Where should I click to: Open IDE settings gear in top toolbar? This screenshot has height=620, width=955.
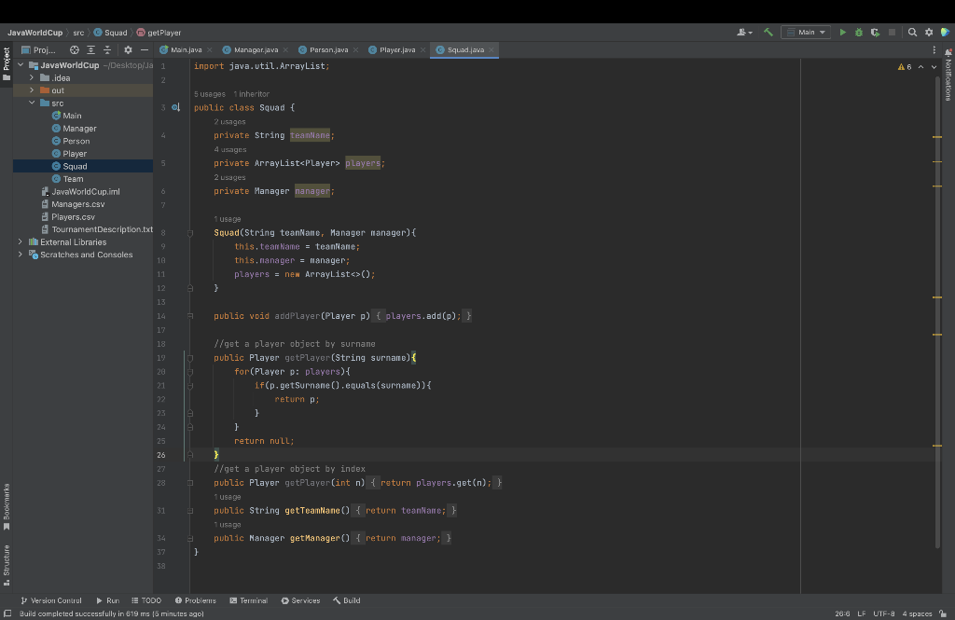point(929,33)
